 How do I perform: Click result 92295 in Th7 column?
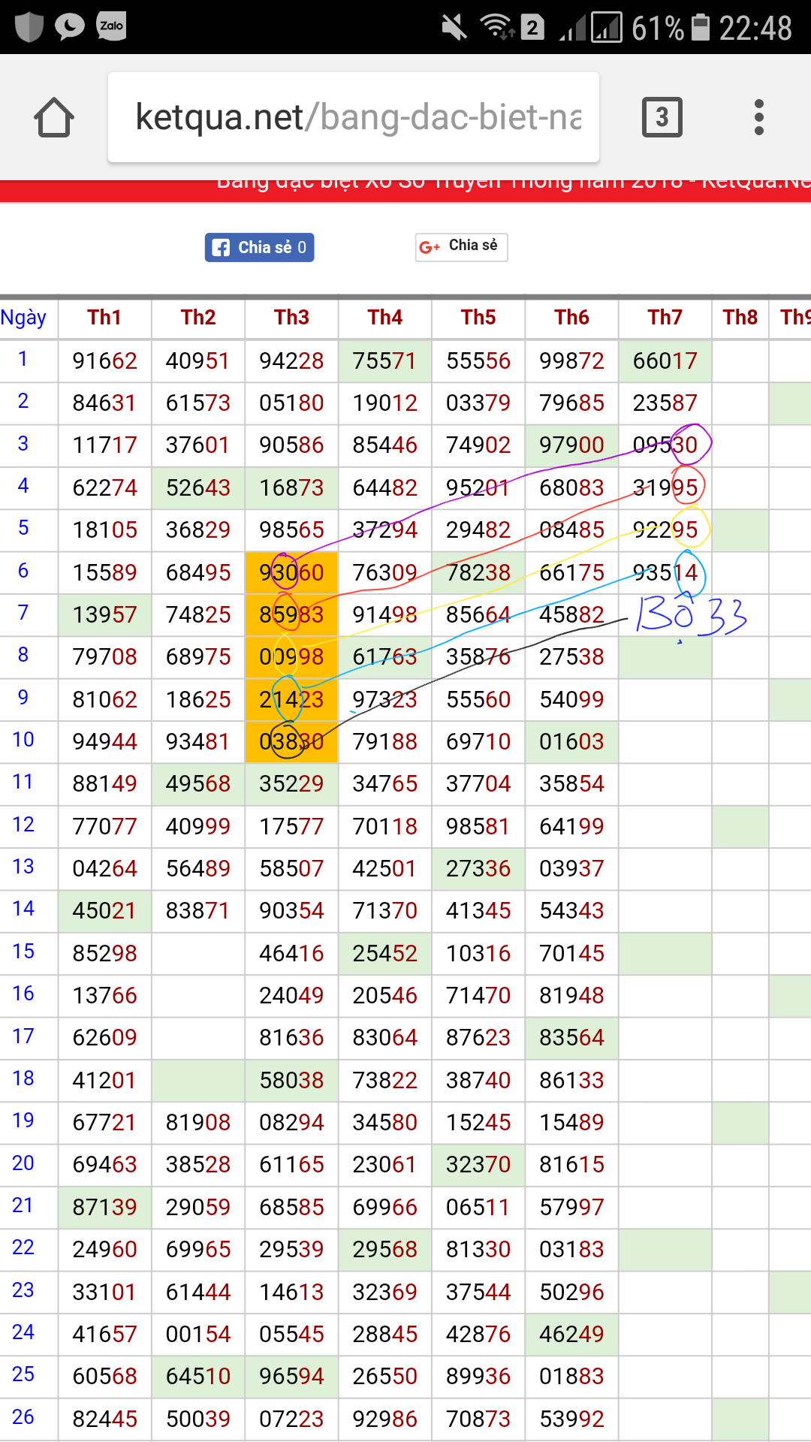coord(665,530)
